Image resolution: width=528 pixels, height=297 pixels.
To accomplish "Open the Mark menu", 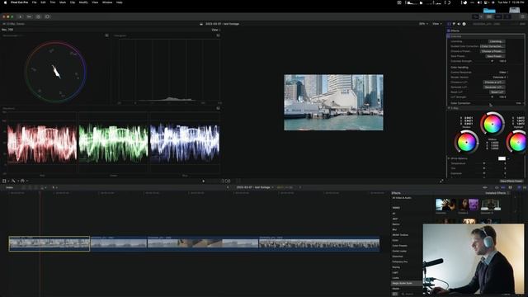I will pos(63,2).
